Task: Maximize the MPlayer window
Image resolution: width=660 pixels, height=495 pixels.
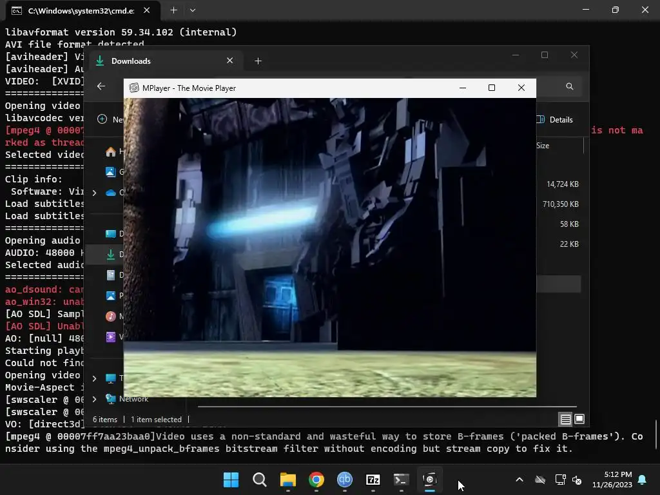Action: pyautogui.click(x=492, y=88)
